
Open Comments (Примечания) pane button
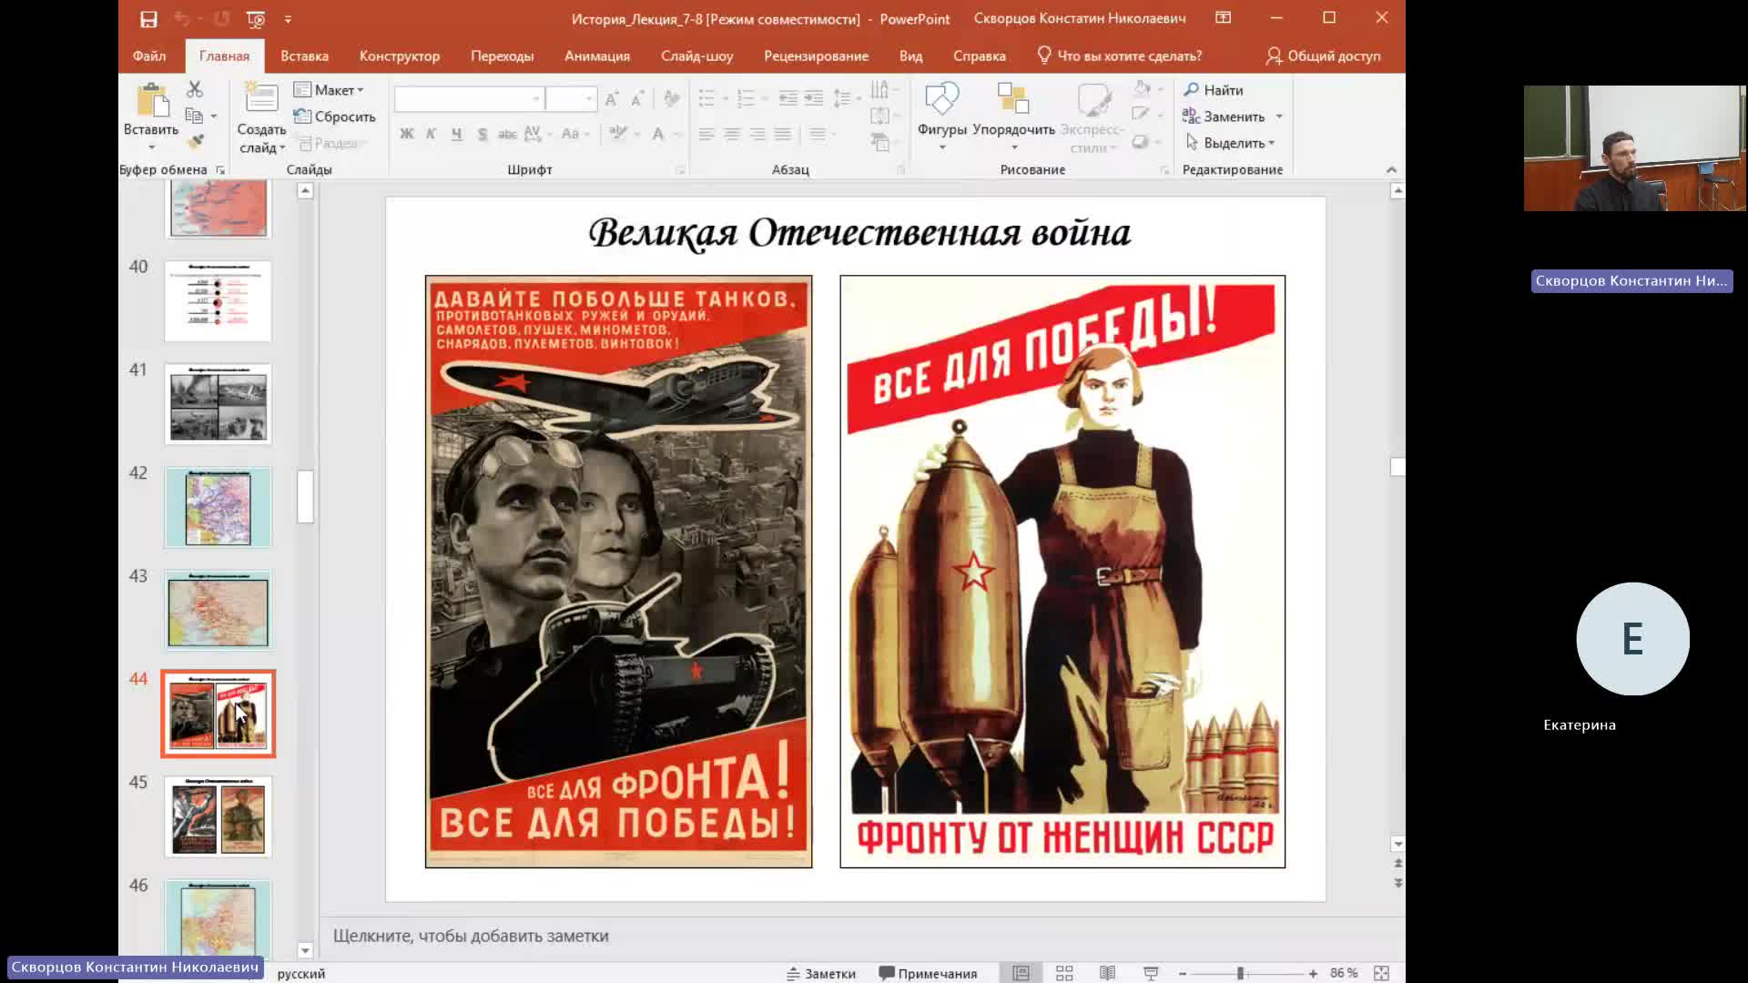pyautogui.click(x=928, y=973)
